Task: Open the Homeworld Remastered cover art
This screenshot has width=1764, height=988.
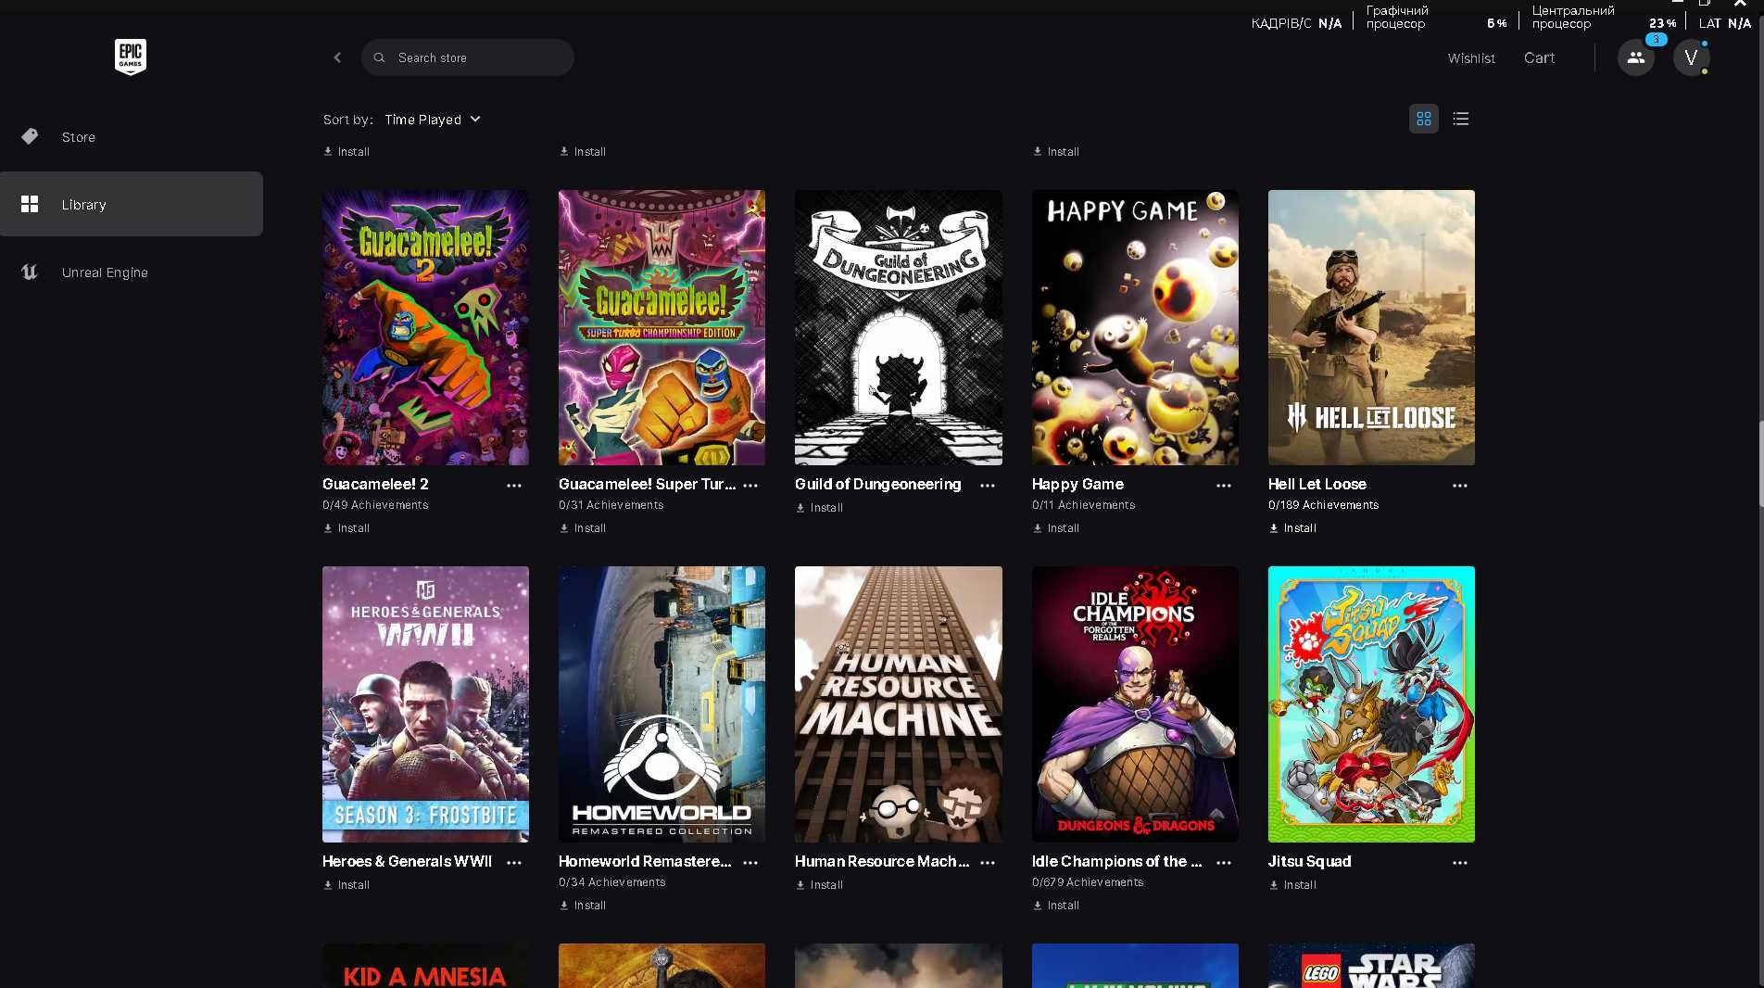Action: (661, 704)
